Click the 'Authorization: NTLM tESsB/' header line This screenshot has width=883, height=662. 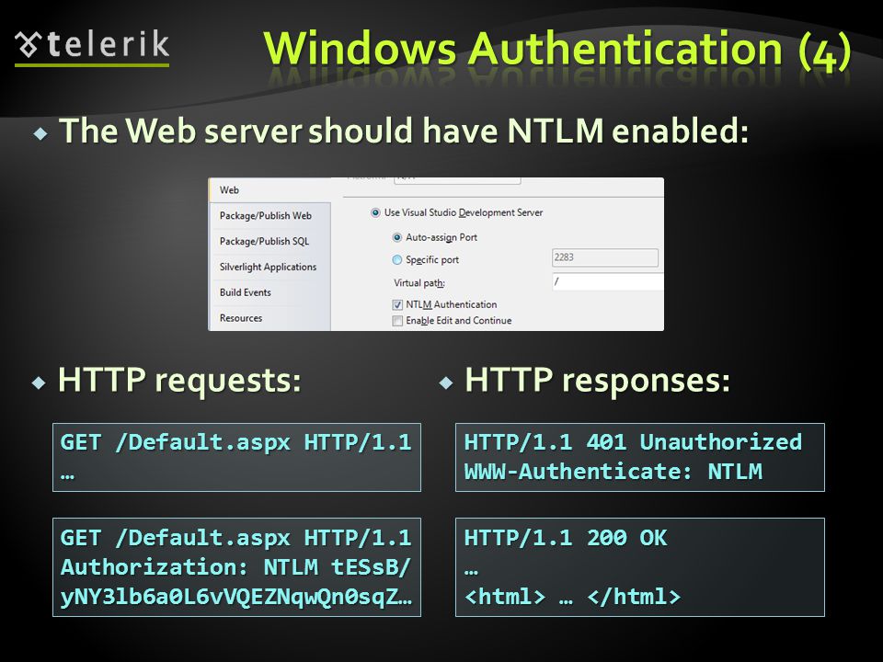236,567
